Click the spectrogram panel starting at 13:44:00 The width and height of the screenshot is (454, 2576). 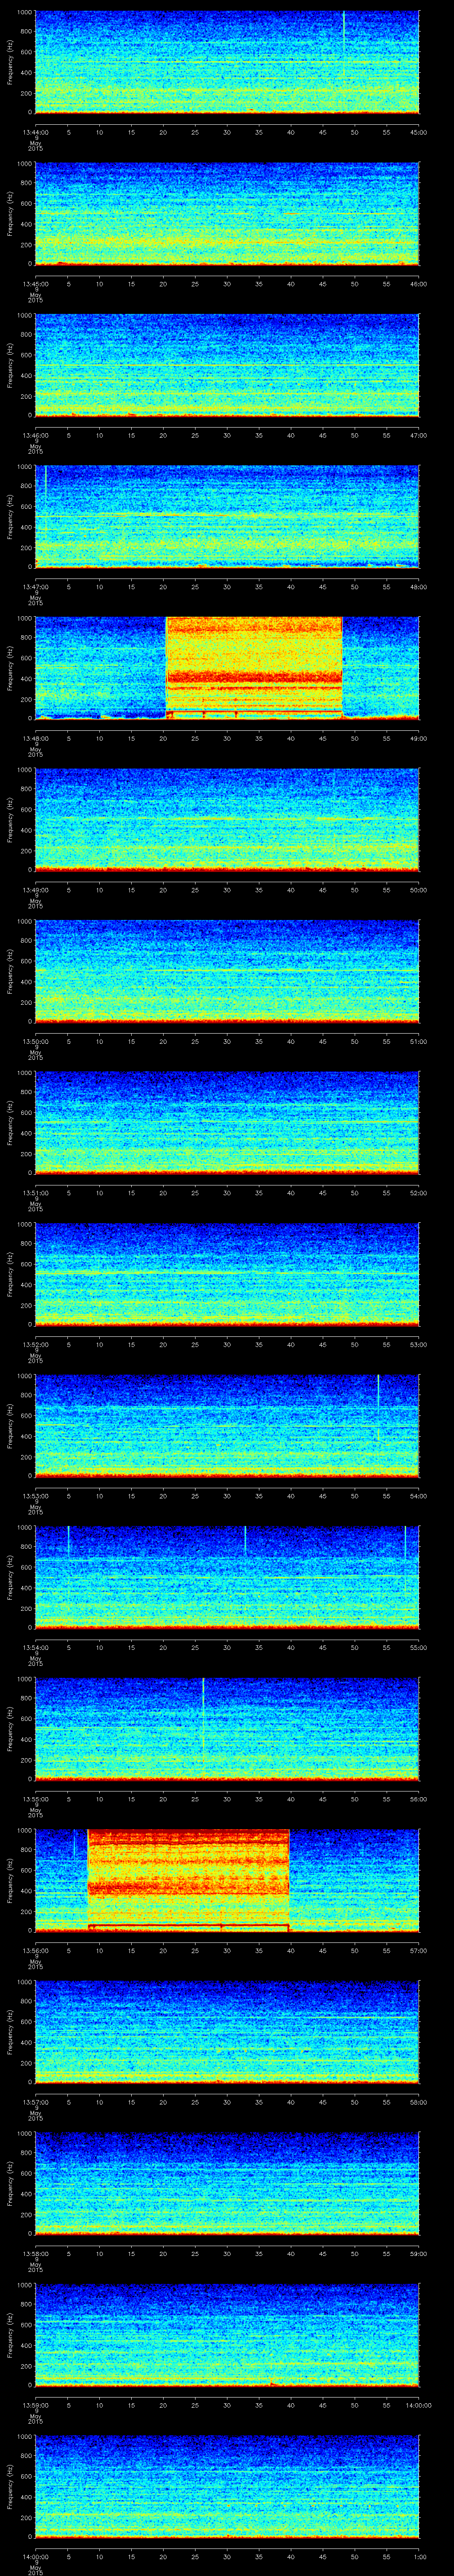pyautogui.click(x=227, y=62)
